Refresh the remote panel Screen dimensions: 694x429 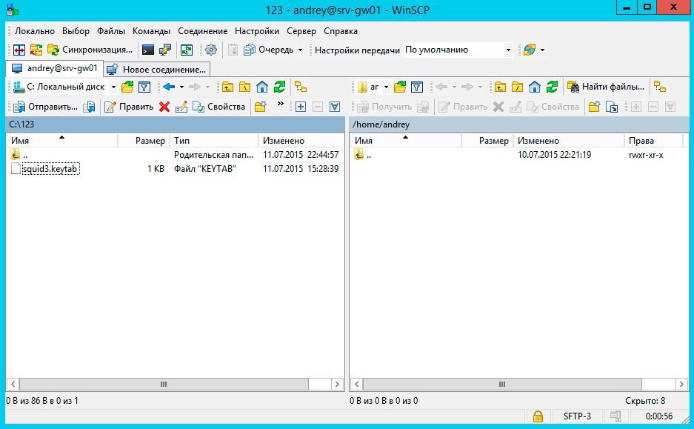[552, 87]
